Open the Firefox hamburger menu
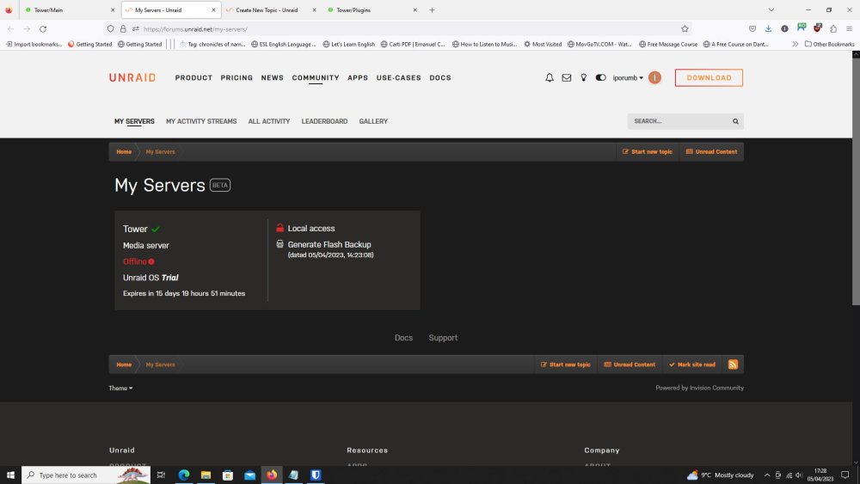860x484 pixels. click(849, 28)
